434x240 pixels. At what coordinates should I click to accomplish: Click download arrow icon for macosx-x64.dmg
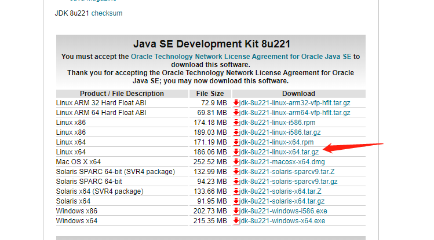tap(236, 162)
